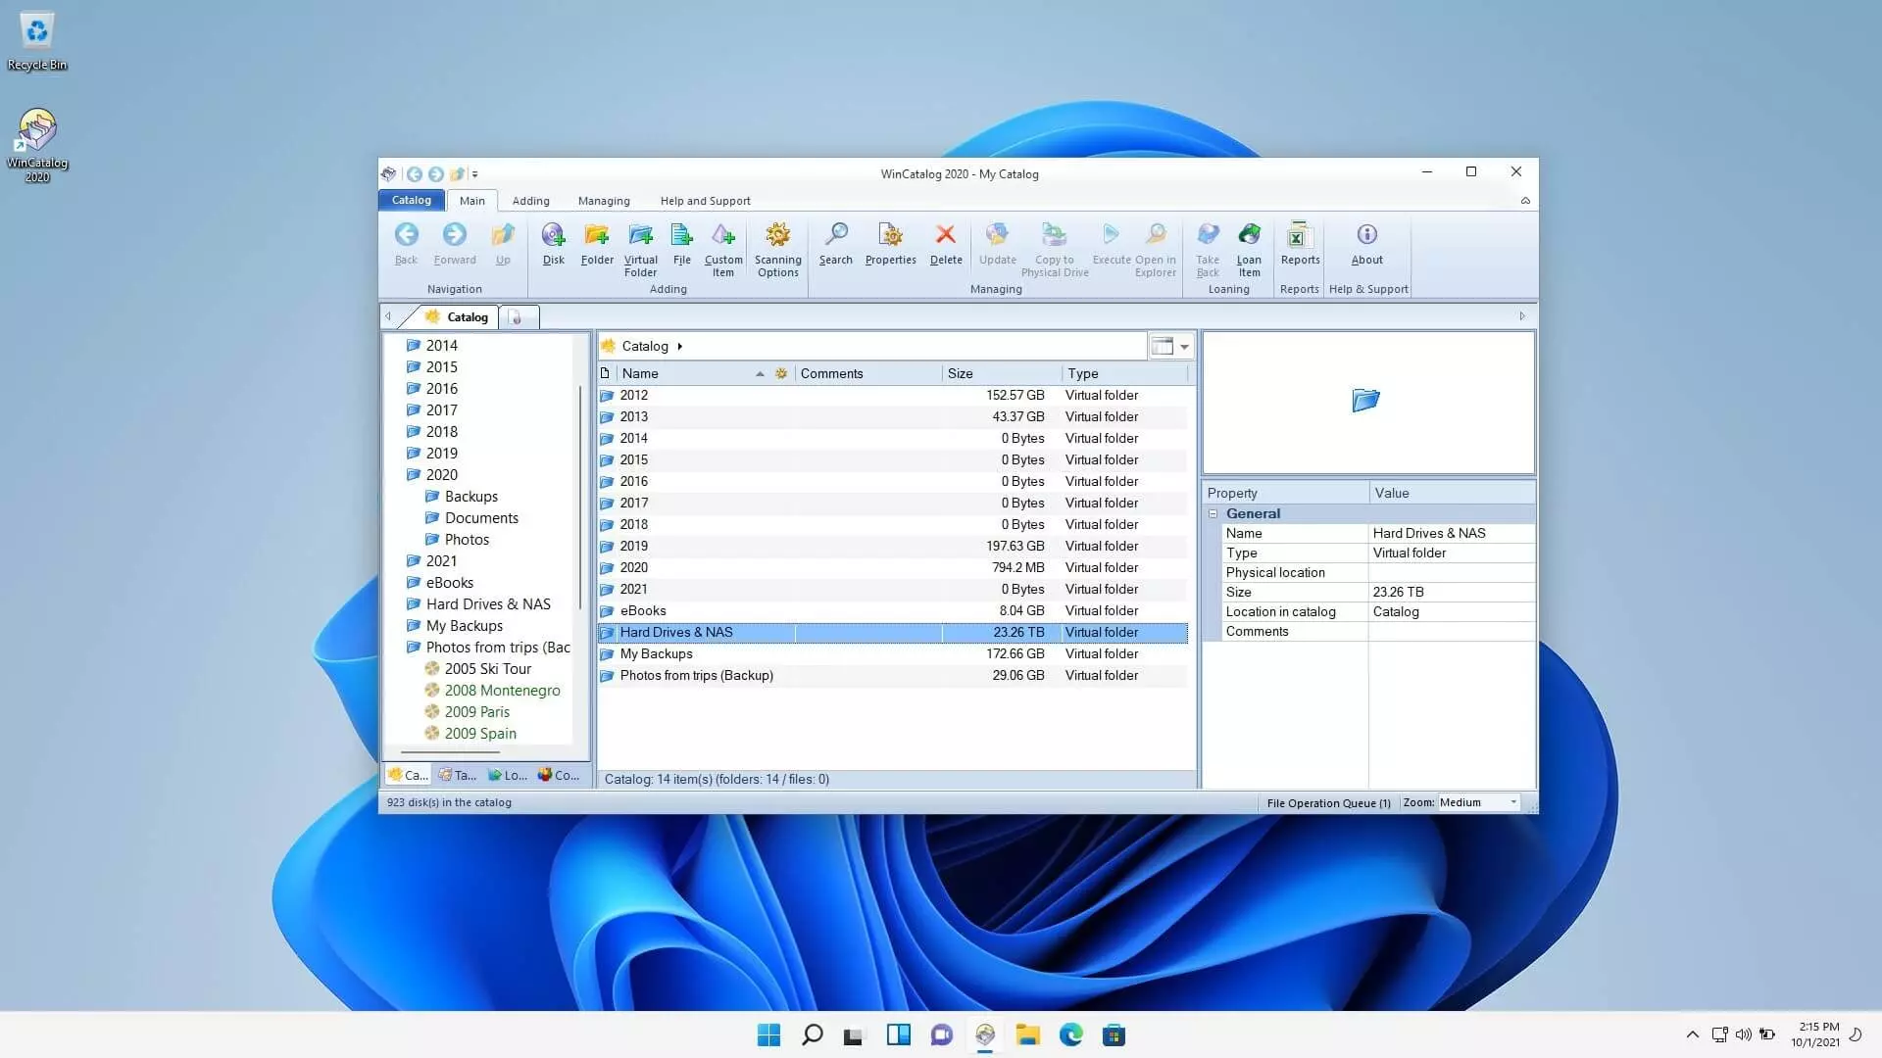Switch to Help and Support tab
The height and width of the screenshot is (1058, 1882).
(705, 200)
